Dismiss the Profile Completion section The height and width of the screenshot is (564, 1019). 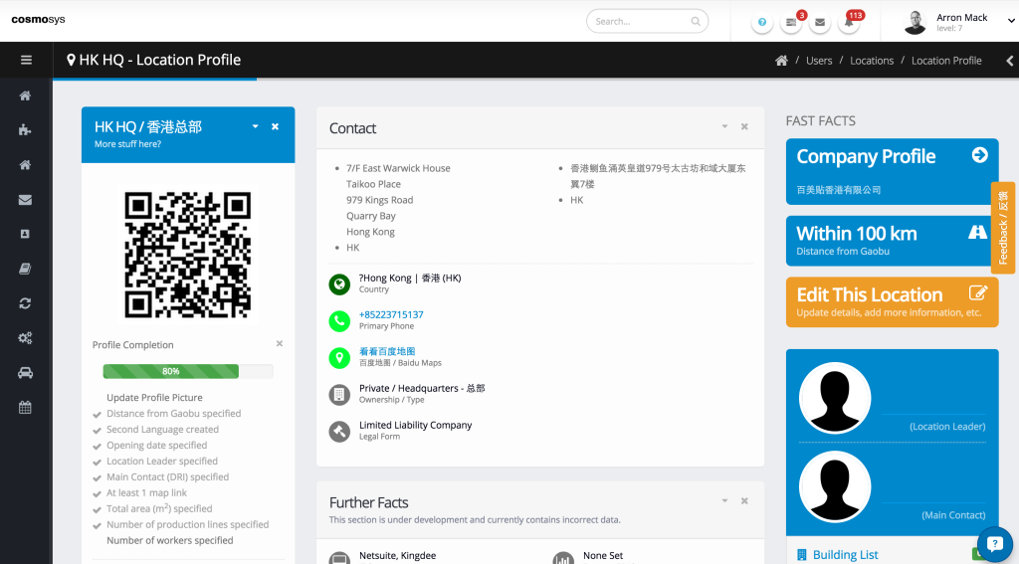coord(280,343)
